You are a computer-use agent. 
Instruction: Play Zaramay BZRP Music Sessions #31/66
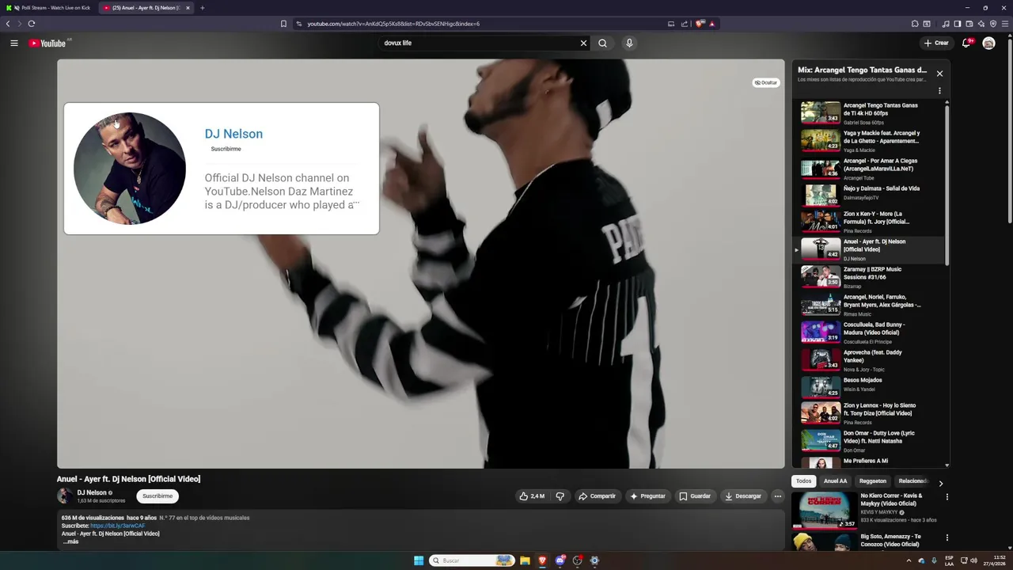pos(869,277)
